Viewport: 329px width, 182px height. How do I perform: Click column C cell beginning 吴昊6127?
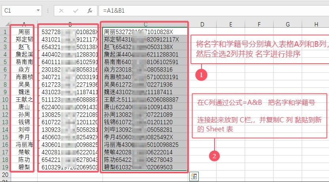click(145, 85)
